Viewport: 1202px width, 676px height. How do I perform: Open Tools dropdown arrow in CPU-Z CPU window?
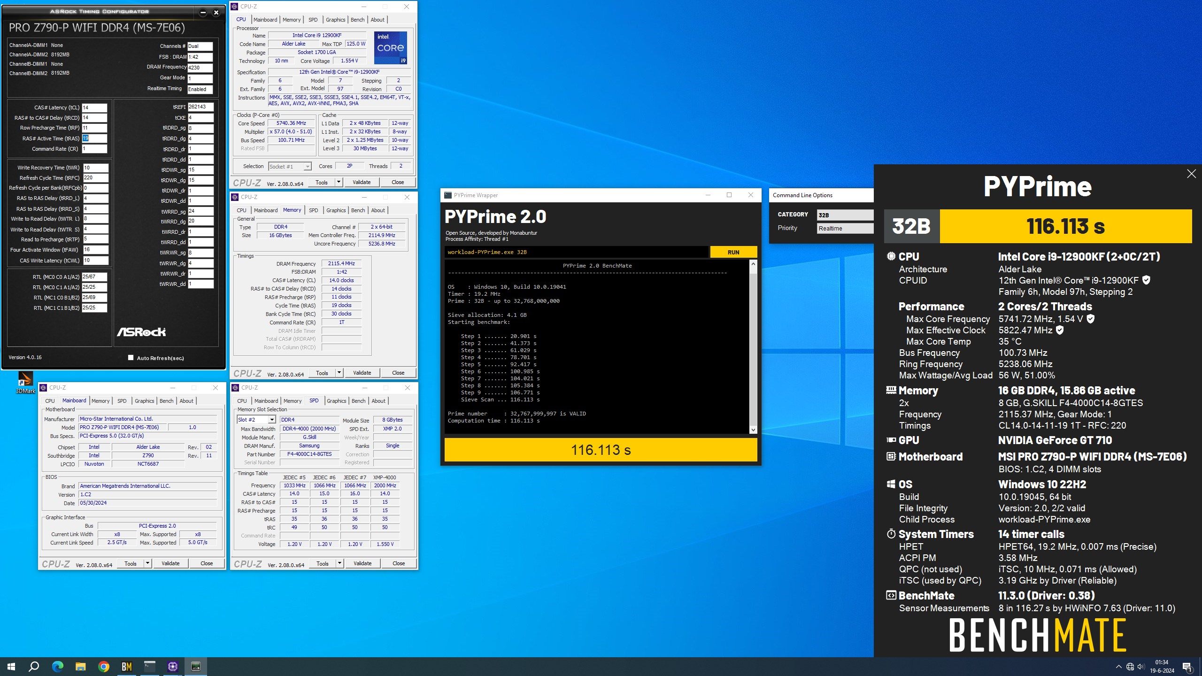click(x=339, y=182)
